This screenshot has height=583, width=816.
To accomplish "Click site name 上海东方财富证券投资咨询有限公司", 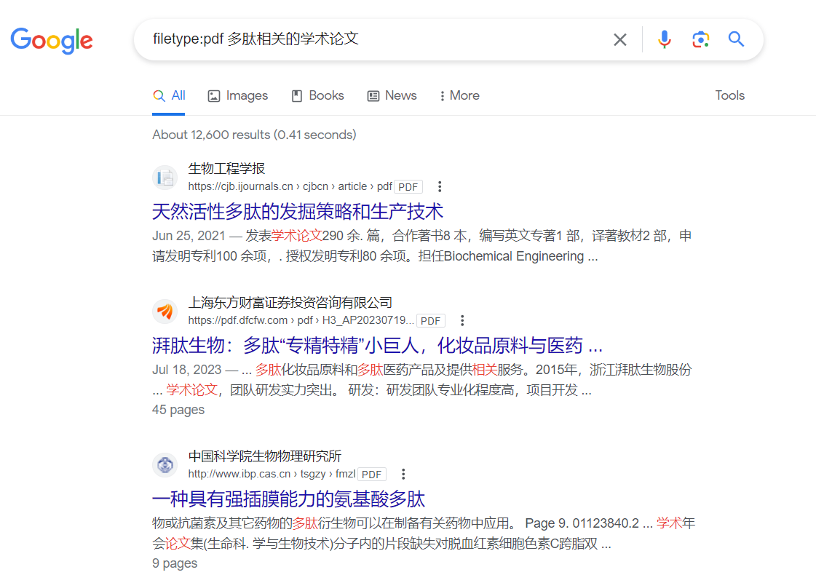I will tap(290, 303).
